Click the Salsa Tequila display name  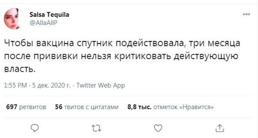coord(49,15)
